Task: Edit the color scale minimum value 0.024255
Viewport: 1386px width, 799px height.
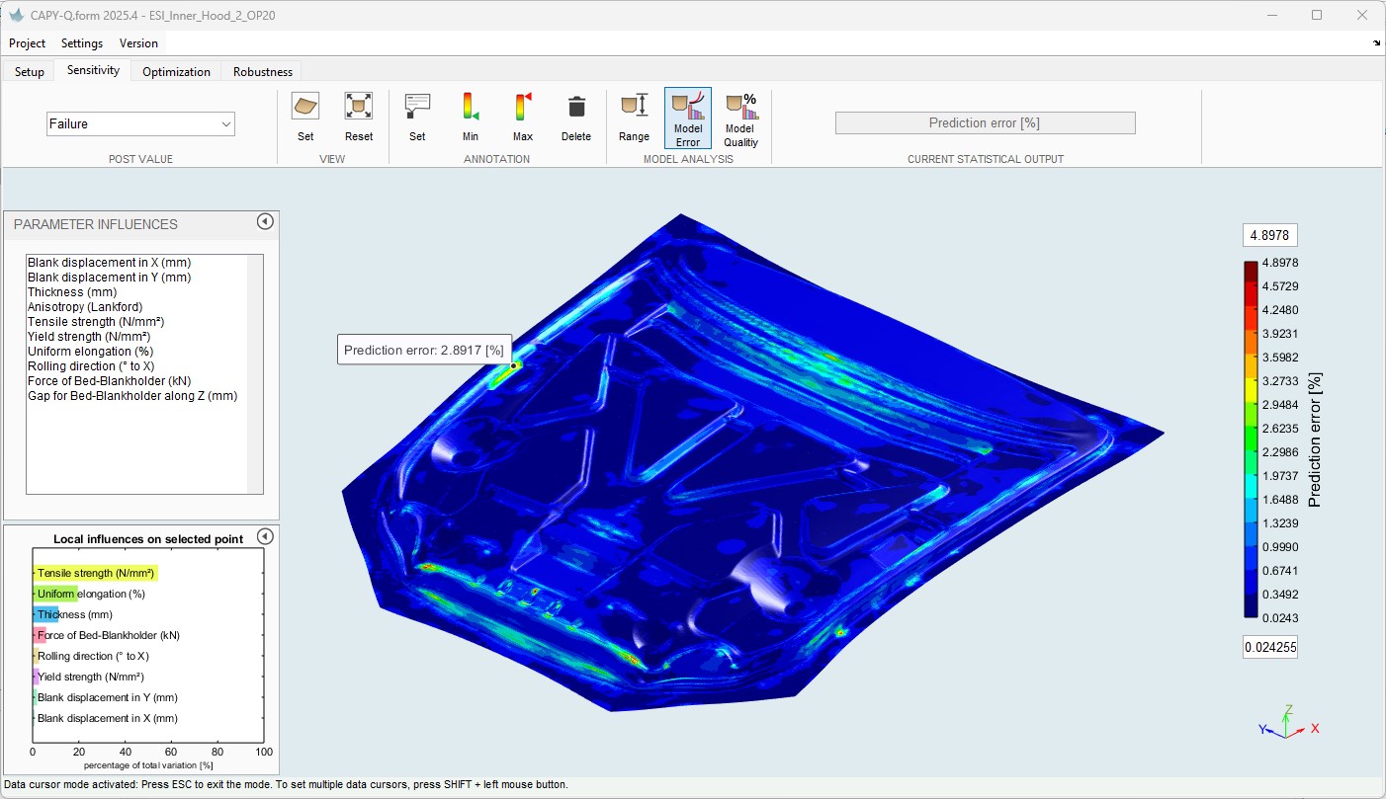Action: (1269, 648)
